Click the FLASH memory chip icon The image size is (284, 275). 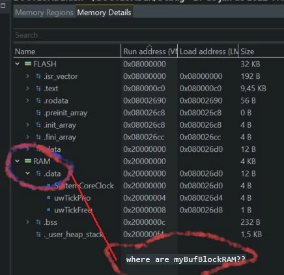(28, 64)
